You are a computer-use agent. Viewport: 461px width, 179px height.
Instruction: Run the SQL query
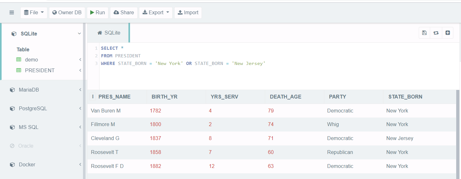[x=98, y=13]
